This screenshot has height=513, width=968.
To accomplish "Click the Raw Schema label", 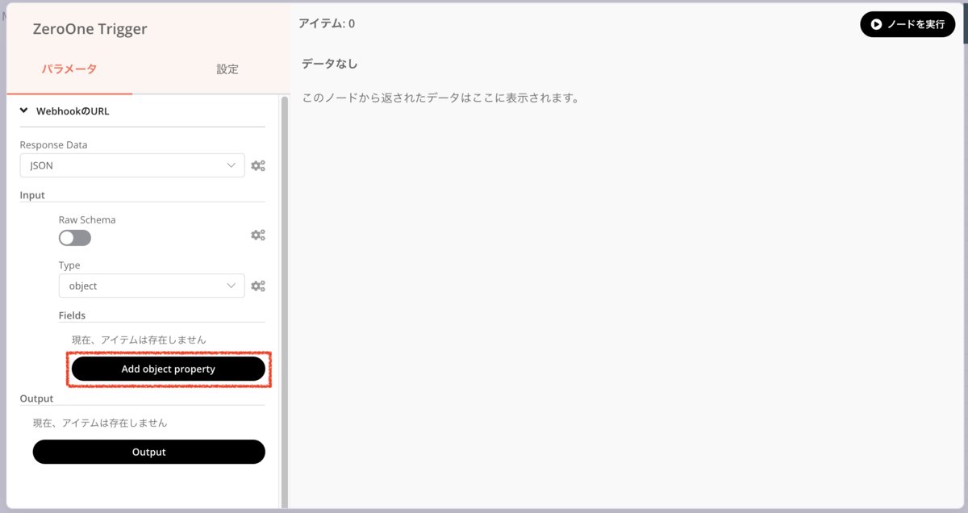I will click(87, 219).
